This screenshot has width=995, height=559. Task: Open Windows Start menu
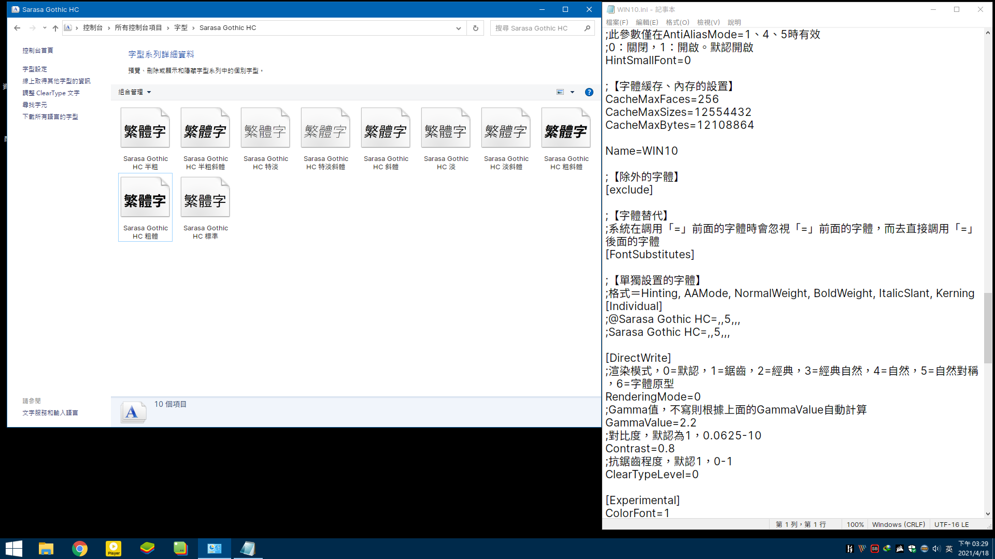14,549
